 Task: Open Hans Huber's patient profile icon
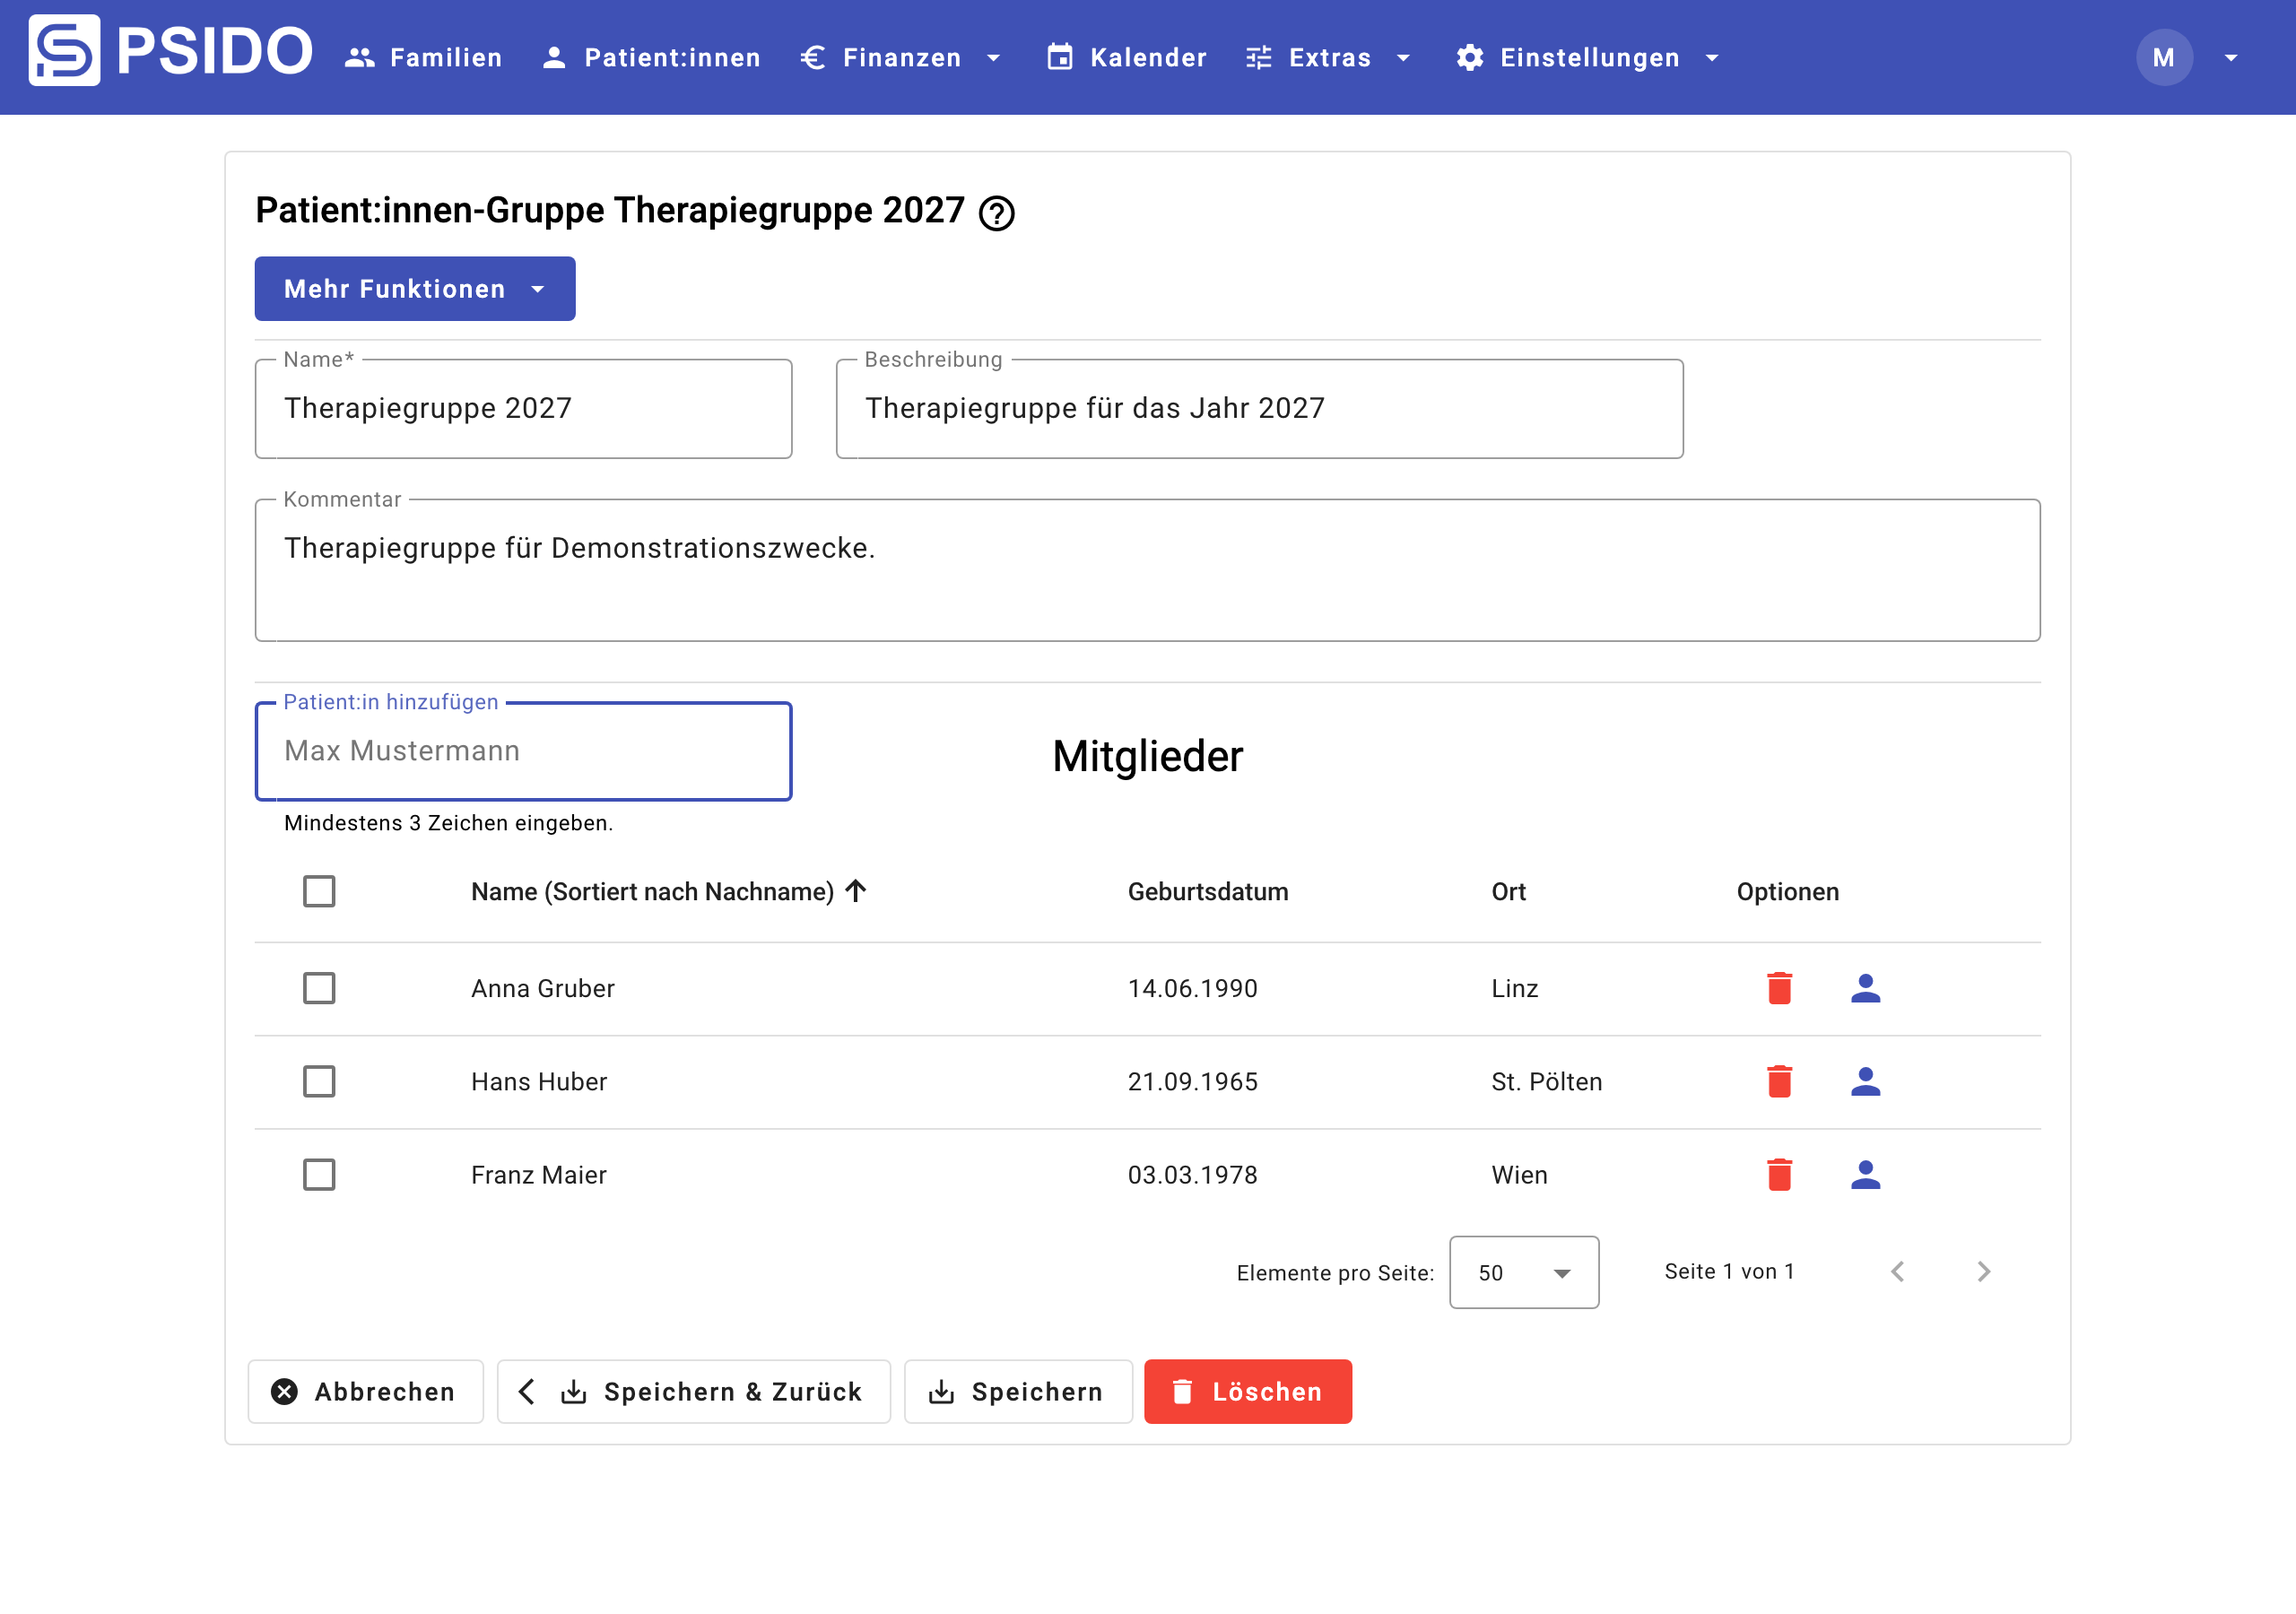pos(1865,1081)
